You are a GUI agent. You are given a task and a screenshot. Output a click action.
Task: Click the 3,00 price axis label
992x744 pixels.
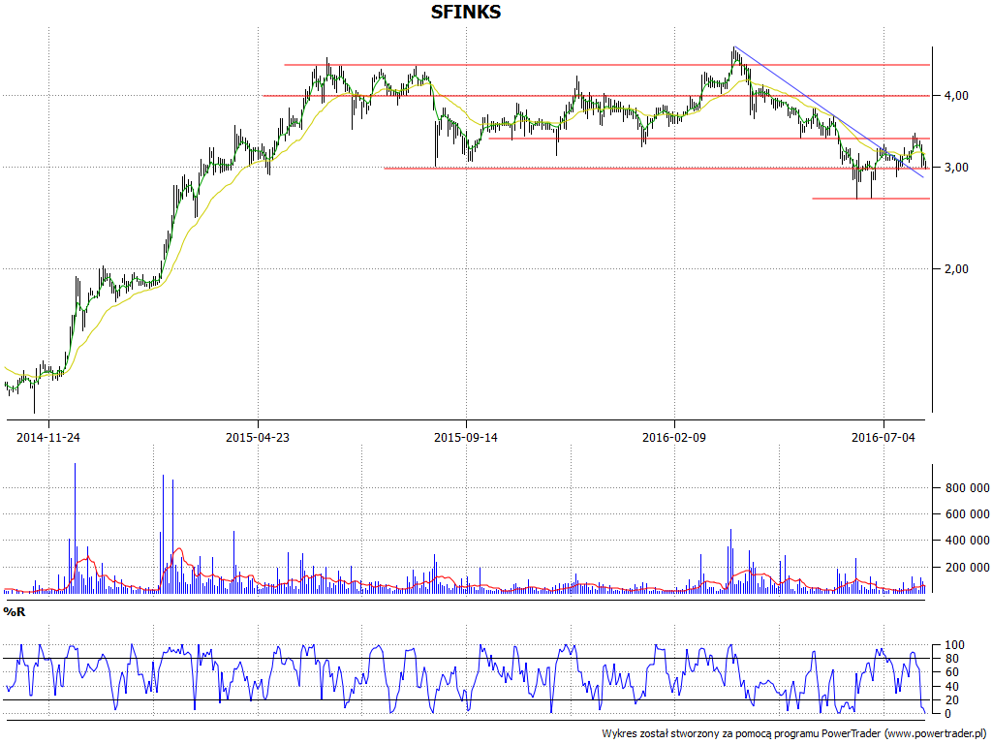pyautogui.click(x=954, y=168)
